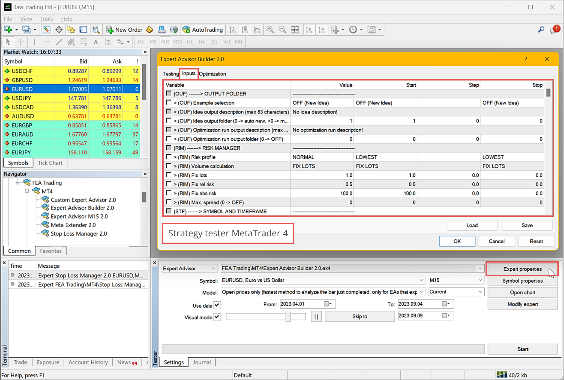The height and width of the screenshot is (380, 564).
Task: Open the MetaEditor yellow book icon
Action: click(x=150, y=30)
